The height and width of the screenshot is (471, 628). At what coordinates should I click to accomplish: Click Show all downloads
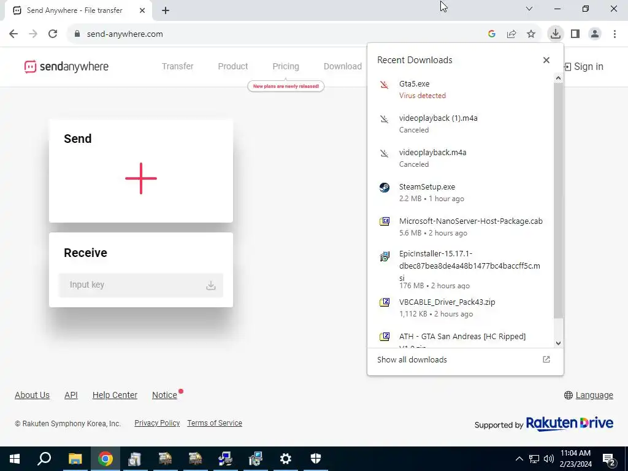[412, 359]
